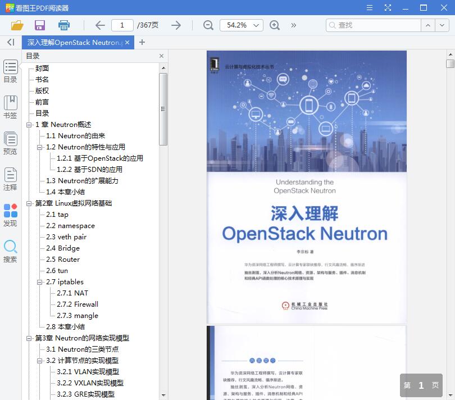Select 2.1 tap outline entry
The height and width of the screenshot is (400, 455).
(57, 215)
